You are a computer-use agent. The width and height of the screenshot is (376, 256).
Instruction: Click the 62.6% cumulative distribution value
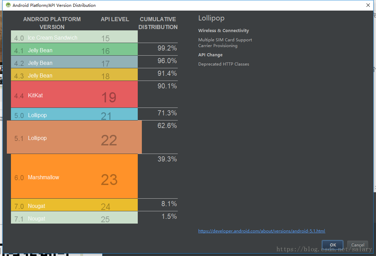(x=167, y=126)
